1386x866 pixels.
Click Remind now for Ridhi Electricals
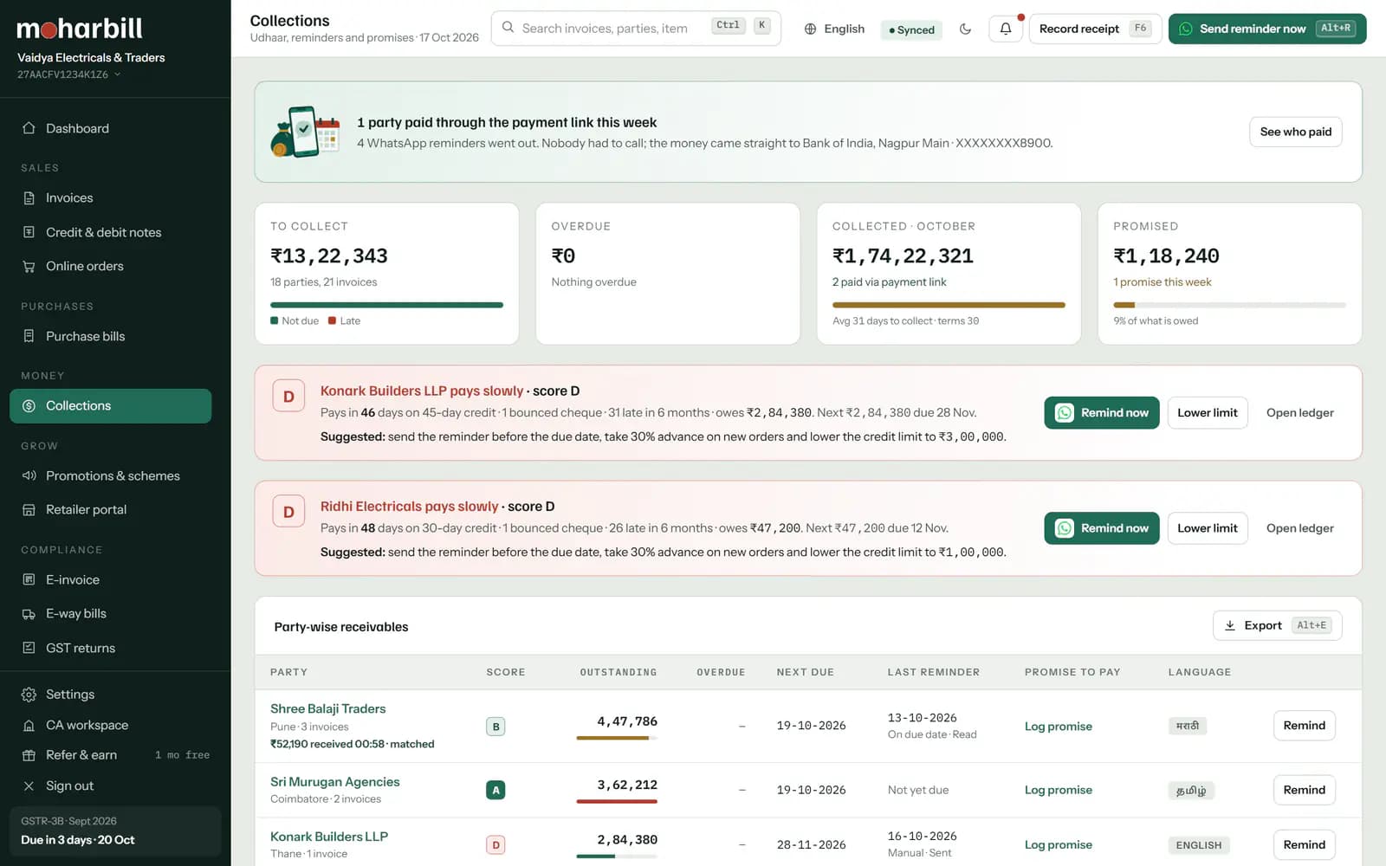pos(1101,528)
